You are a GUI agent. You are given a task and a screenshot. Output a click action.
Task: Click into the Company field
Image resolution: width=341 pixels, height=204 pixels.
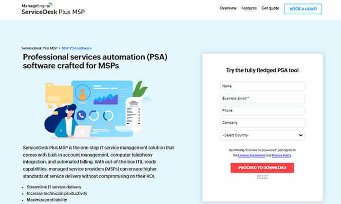pos(263,122)
